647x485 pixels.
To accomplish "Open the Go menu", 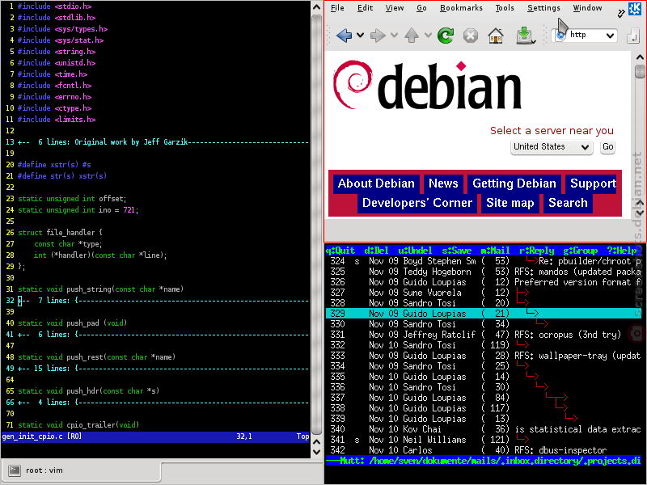I will [x=421, y=8].
